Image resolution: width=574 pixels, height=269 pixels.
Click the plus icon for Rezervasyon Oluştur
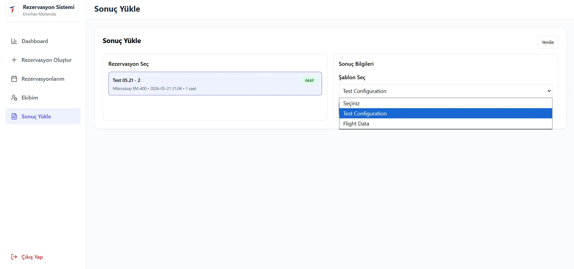pyautogui.click(x=14, y=60)
